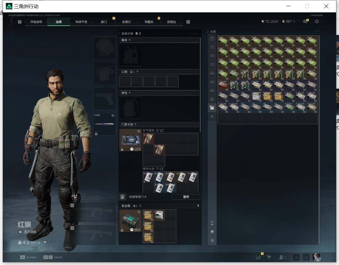Click the equipment panel scrollbar

point(200,84)
